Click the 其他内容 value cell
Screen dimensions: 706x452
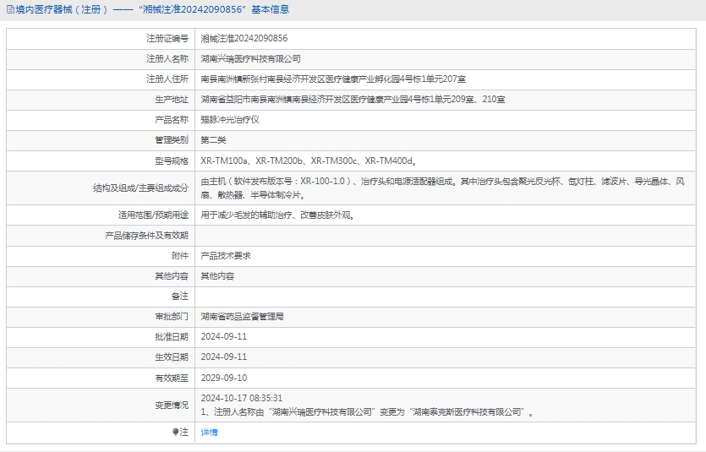pyautogui.click(x=217, y=276)
